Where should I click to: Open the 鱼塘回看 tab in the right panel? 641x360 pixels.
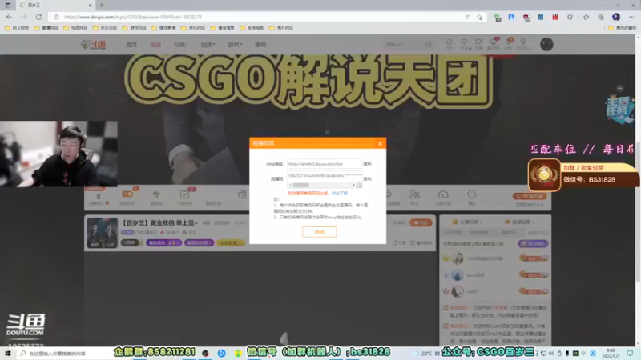pos(519,222)
